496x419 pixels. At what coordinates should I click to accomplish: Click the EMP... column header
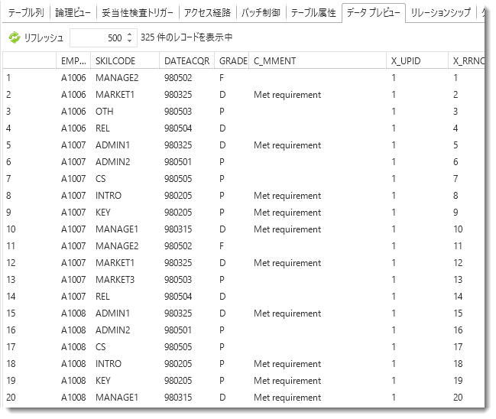click(73, 60)
